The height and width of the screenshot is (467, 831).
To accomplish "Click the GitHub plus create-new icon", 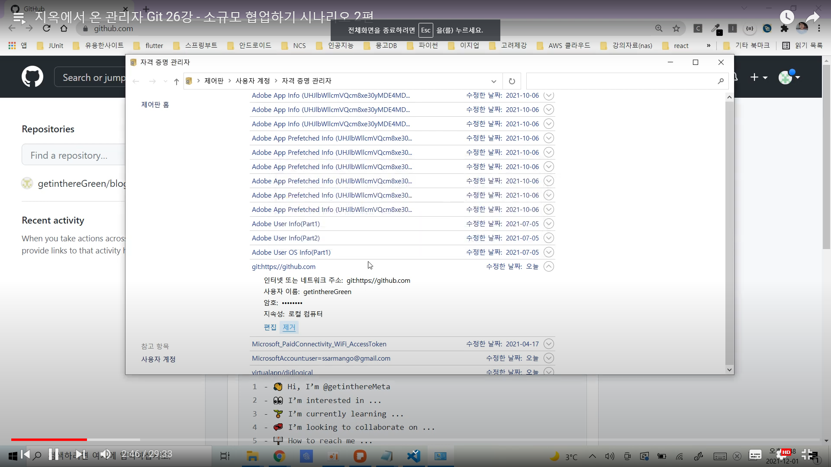I will [x=758, y=77].
